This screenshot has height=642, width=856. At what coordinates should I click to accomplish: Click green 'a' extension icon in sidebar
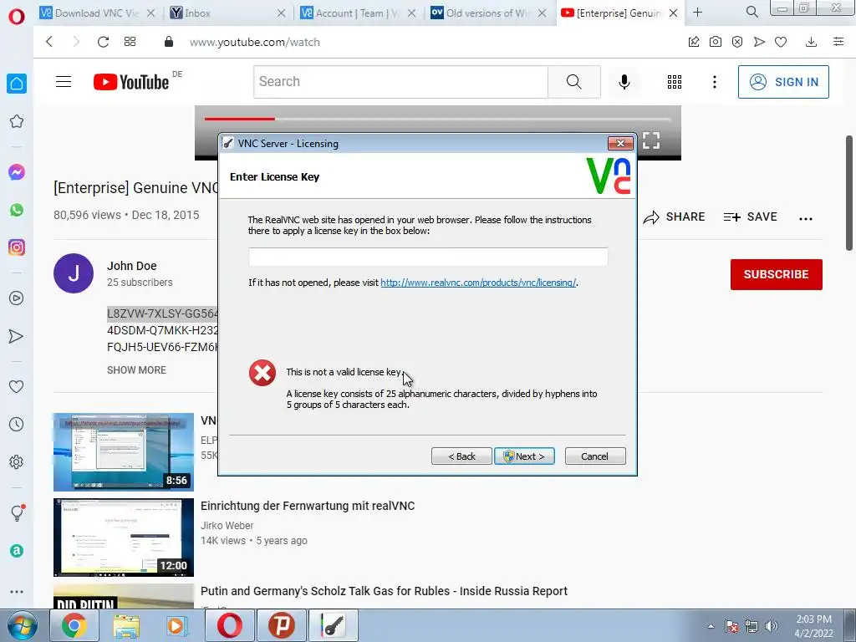(x=17, y=551)
